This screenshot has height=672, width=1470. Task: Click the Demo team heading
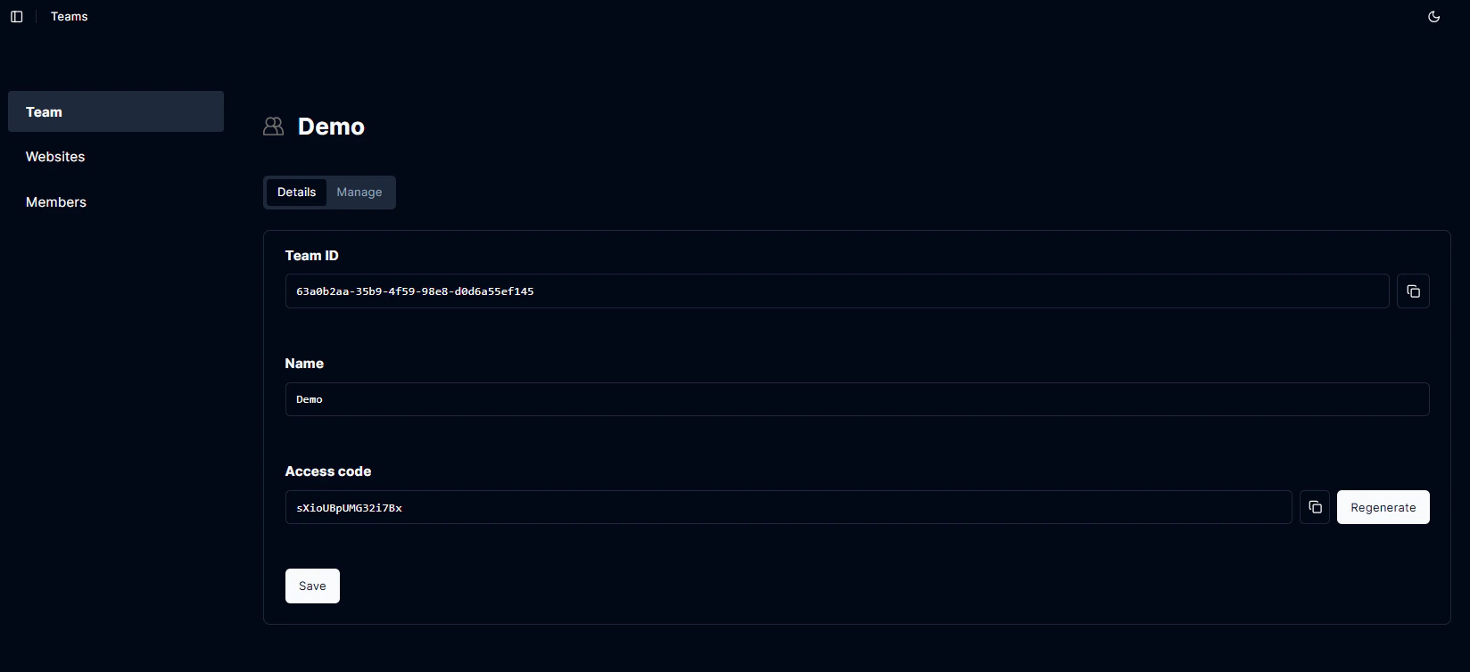tap(332, 126)
